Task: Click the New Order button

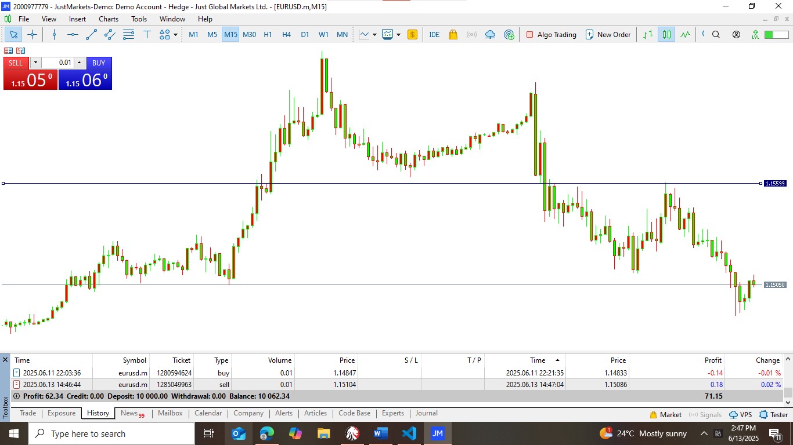Action: (608, 35)
